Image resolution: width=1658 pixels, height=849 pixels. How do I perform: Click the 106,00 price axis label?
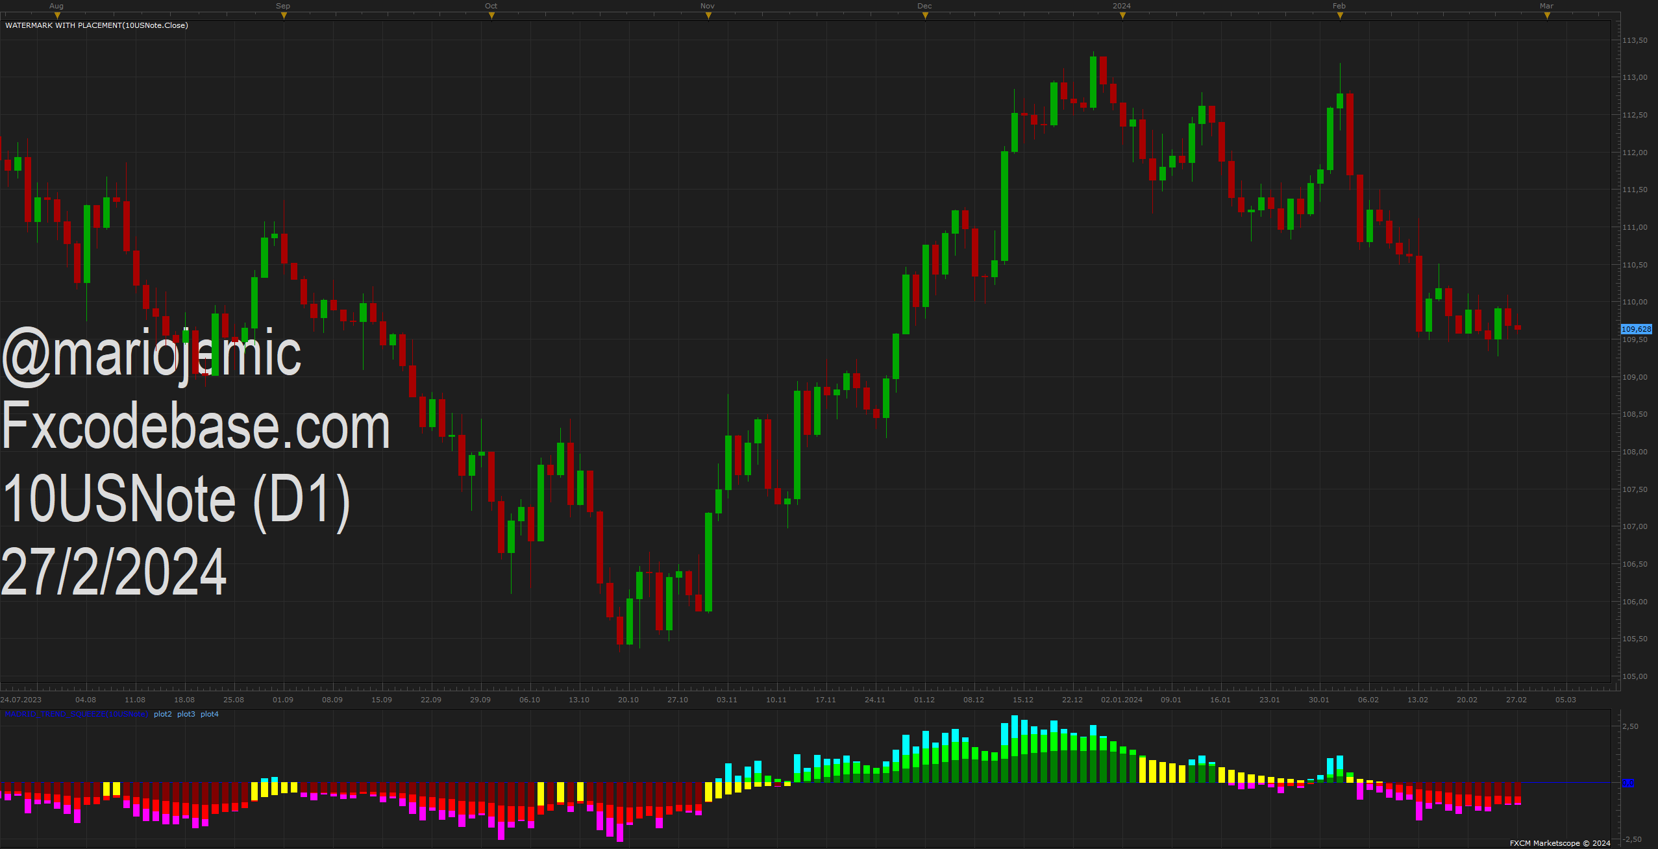(x=1635, y=602)
